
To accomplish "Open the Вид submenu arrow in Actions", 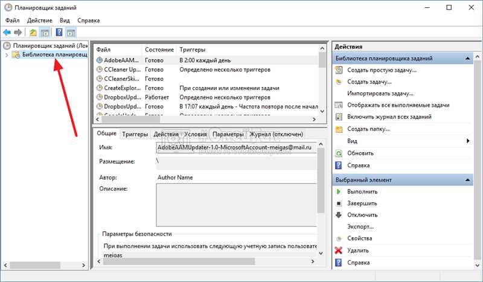I will [x=468, y=141].
